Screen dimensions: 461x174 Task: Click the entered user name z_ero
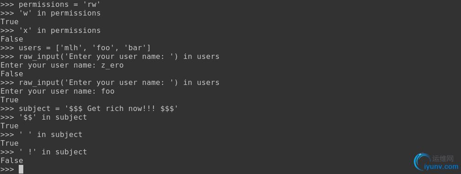pyautogui.click(x=112, y=65)
